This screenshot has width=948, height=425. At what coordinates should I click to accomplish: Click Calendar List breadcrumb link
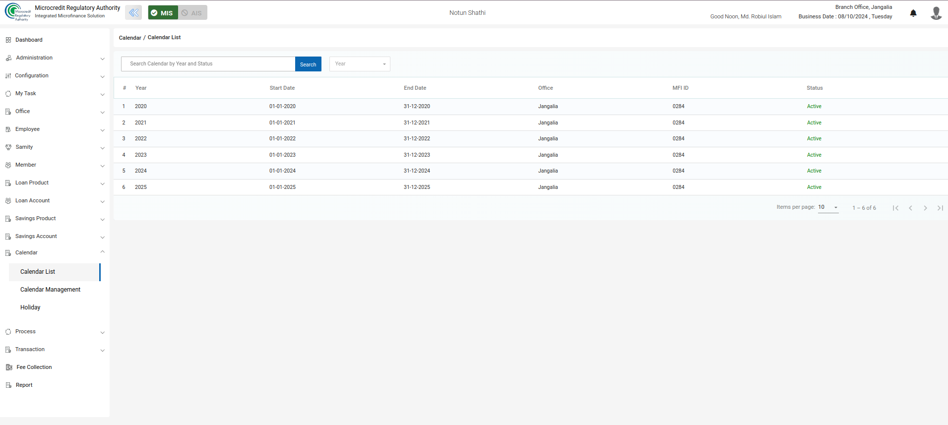[164, 38]
